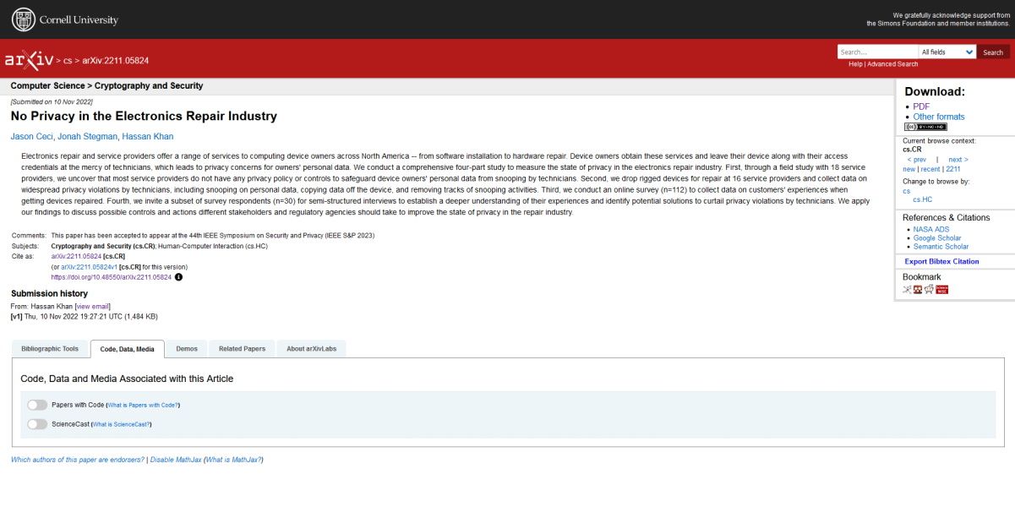
Task: Open the Semantic Scholar link
Action: (x=941, y=247)
